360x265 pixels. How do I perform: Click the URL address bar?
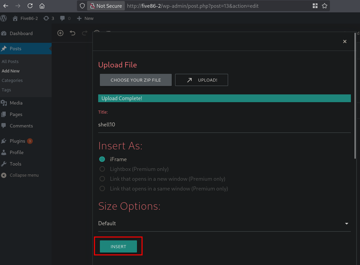point(193,6)
